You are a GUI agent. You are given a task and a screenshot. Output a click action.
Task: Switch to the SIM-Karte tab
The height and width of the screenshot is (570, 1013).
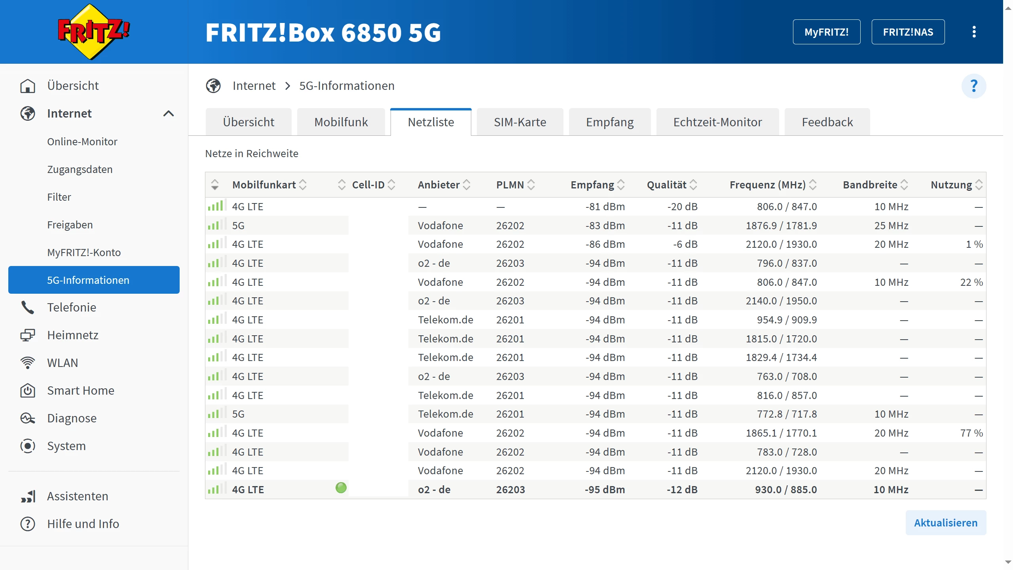tap(520, 122)
